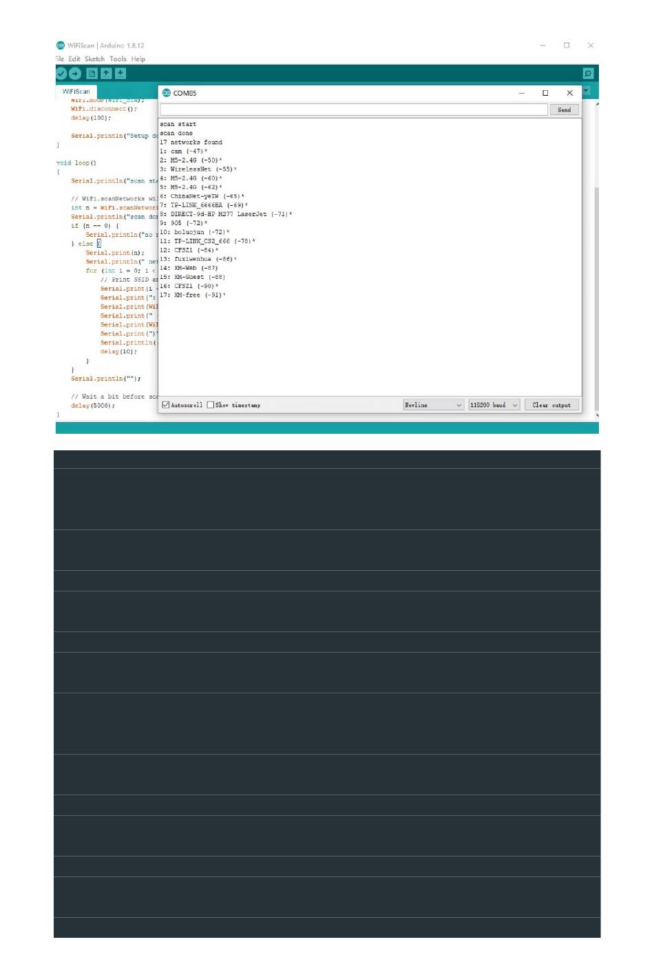
Task: Maximize the COM85 serial monitor window
Action: 545,93
